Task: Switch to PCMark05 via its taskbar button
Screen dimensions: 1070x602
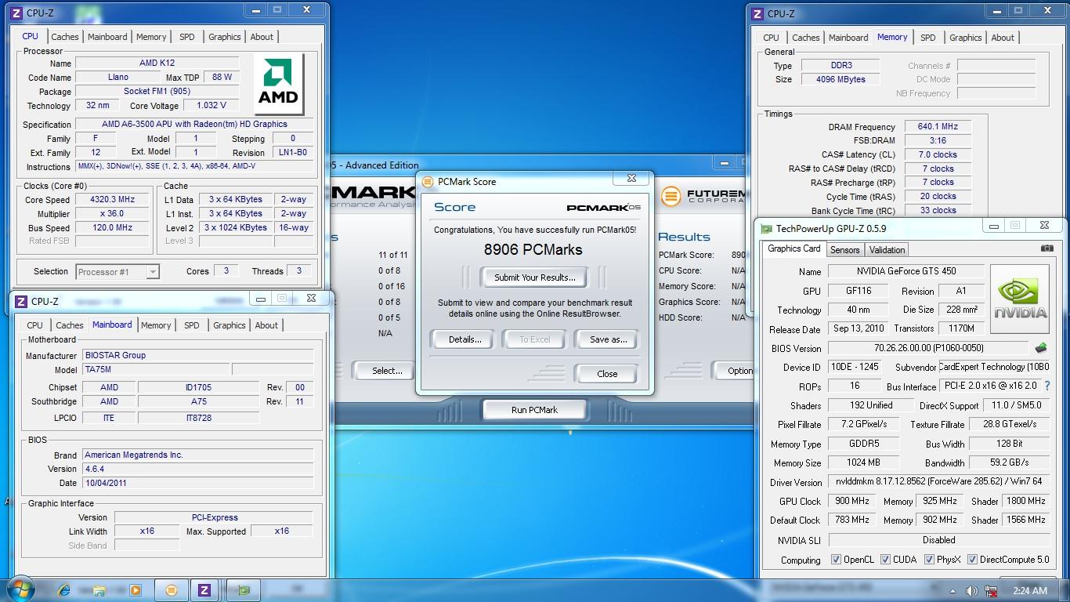Action: pos(172,590)
